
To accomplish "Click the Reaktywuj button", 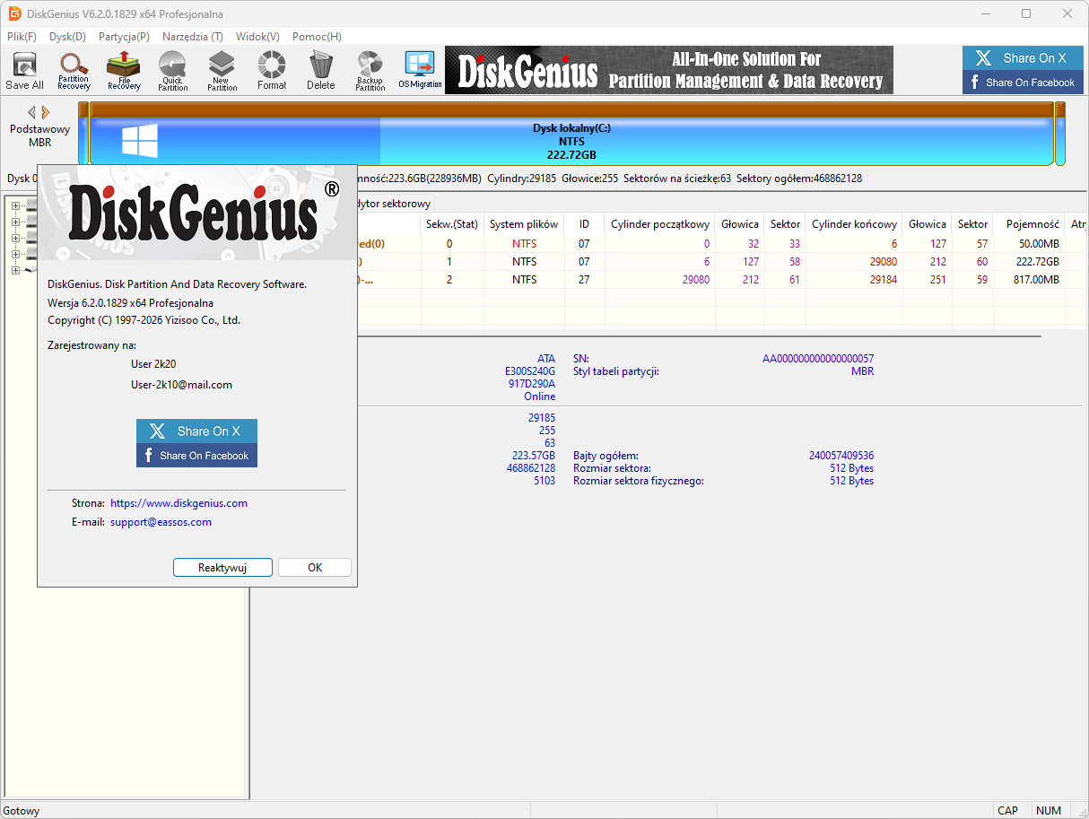I will tap(222, 568).
